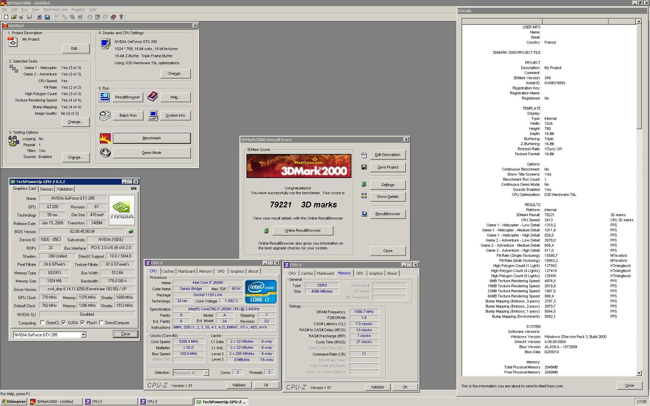This screenshot has height=406, width=650.
Task: Click the Batch Run stack toolbar icon
Action: point(106,17)
